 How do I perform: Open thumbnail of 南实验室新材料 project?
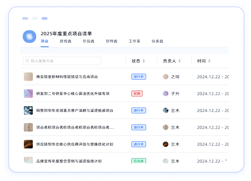pyautogui.click(x=28, y=77)
